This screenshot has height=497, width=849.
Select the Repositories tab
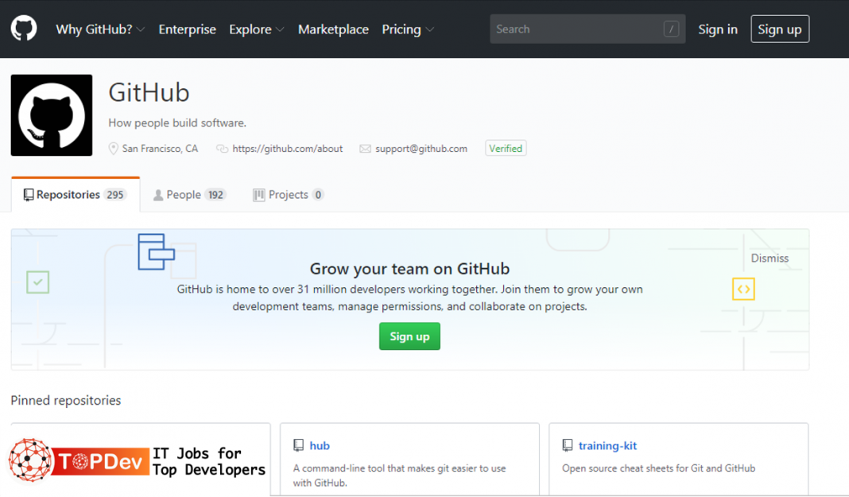(75, 195)
